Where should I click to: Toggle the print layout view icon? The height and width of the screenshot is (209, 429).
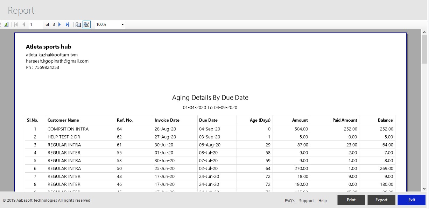(86, 24)
